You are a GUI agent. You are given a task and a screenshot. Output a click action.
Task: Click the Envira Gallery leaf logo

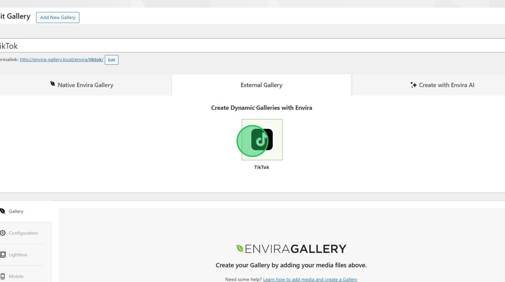(x=240, y=248)
